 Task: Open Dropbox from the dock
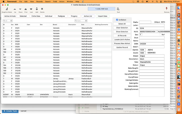179,104
